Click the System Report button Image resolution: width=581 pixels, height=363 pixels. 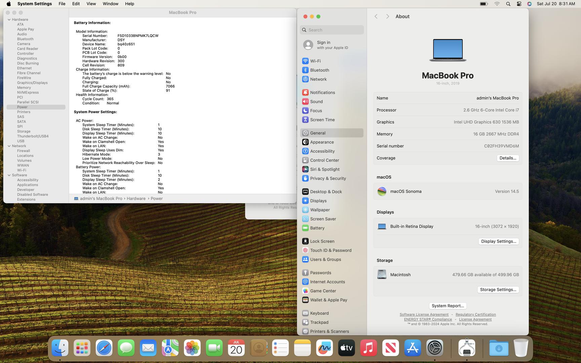[x=448, y=306]
